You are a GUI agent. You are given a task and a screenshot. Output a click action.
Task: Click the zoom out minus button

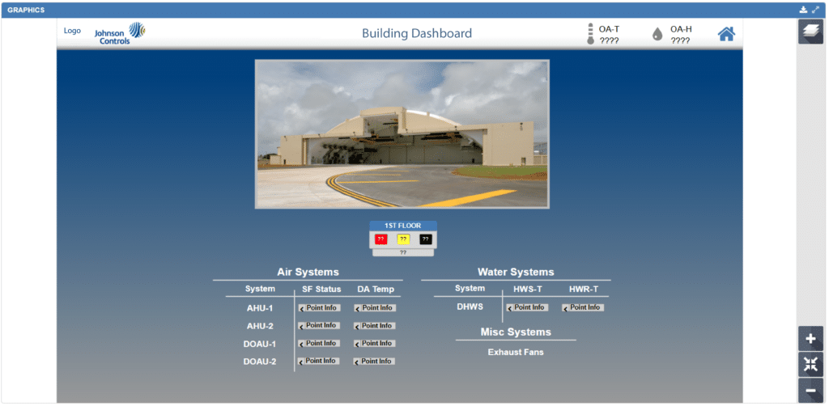point(810,391)
